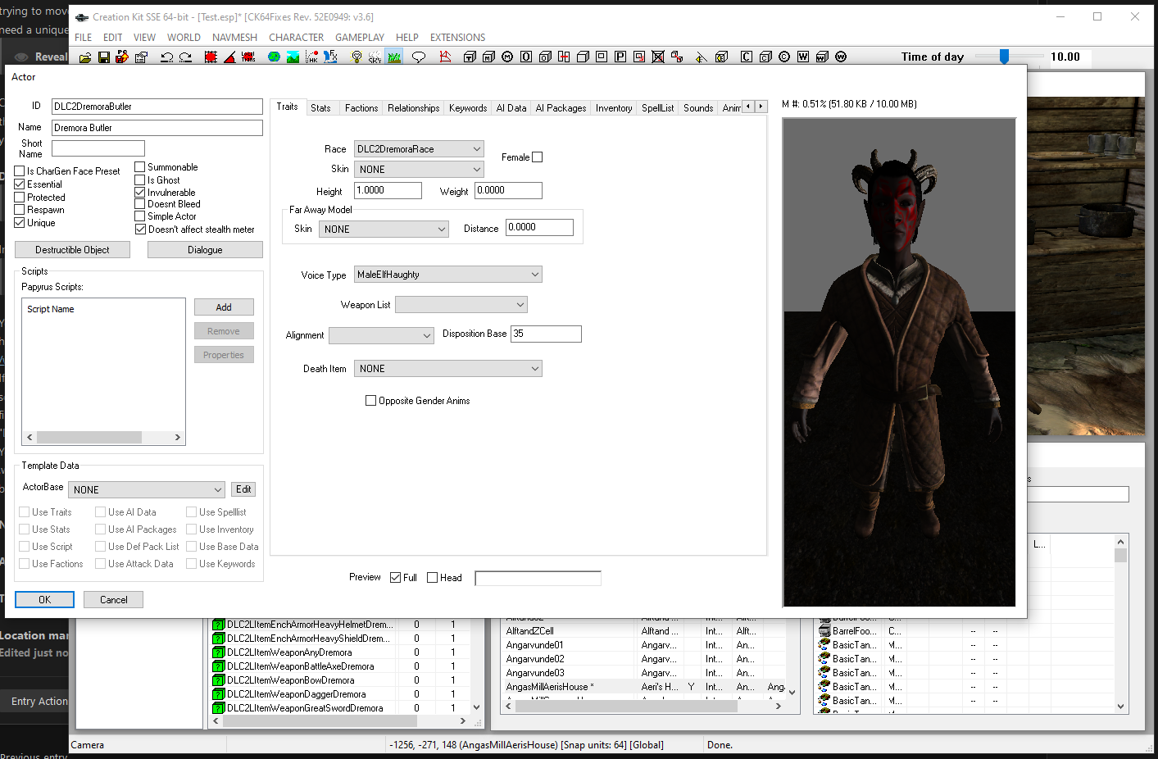Switch to the Stats tab
This screenshot has height=759, width=1158.
point(320,108)
